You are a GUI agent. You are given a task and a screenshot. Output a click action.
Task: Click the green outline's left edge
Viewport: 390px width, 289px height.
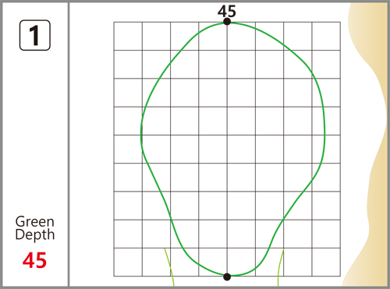(x=141, y=134)
